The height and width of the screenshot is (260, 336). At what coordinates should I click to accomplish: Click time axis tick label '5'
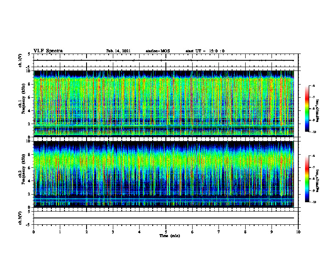point(166,232)
